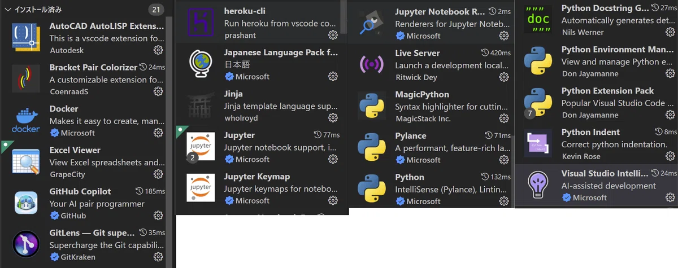
Task: Select the Python extension icon by Microsoft
Action: click(x=372, y=188)
